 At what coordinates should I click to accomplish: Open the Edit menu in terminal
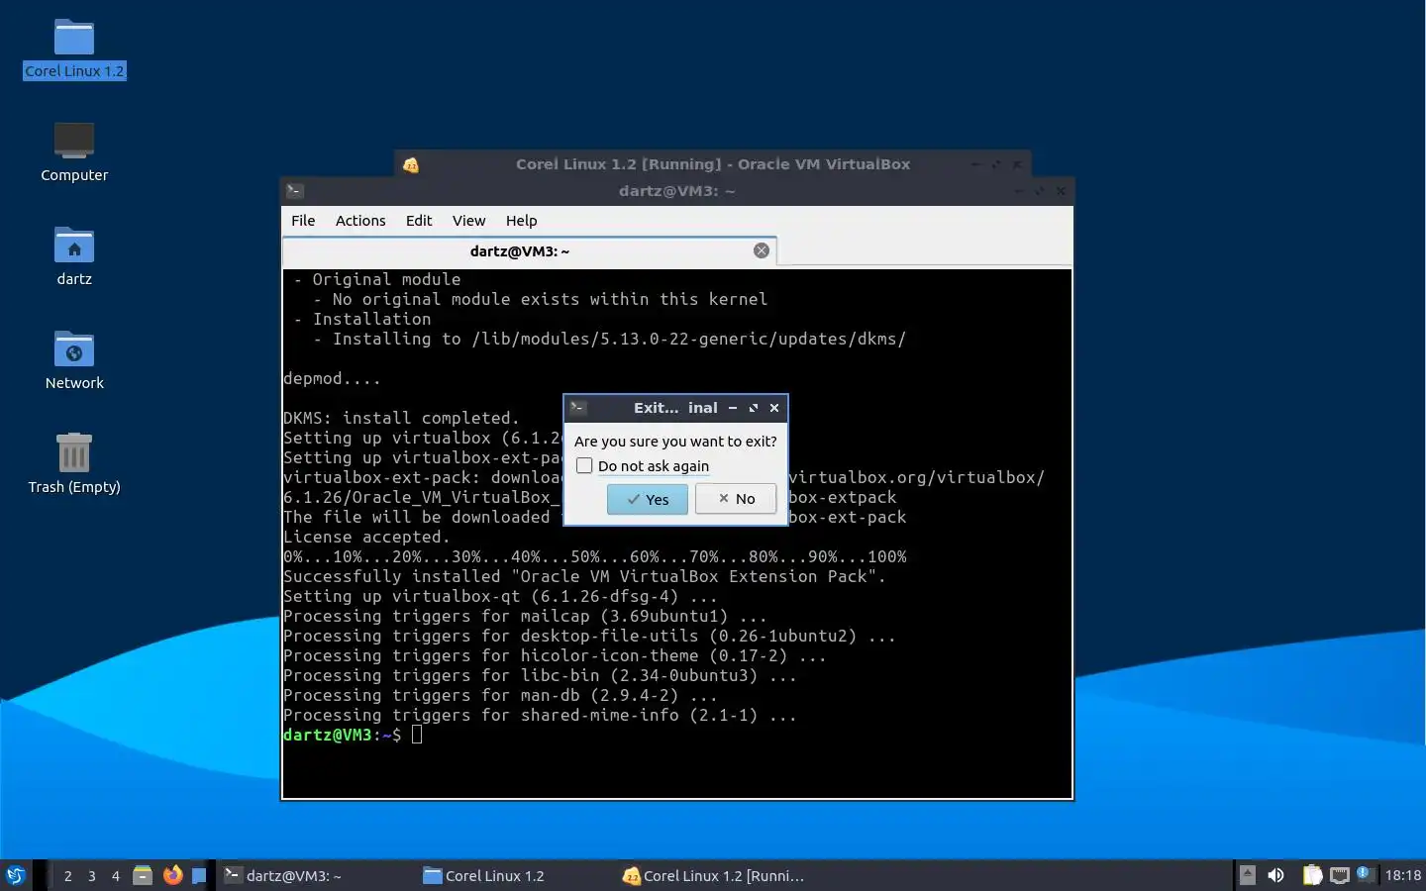coord(419,221)
